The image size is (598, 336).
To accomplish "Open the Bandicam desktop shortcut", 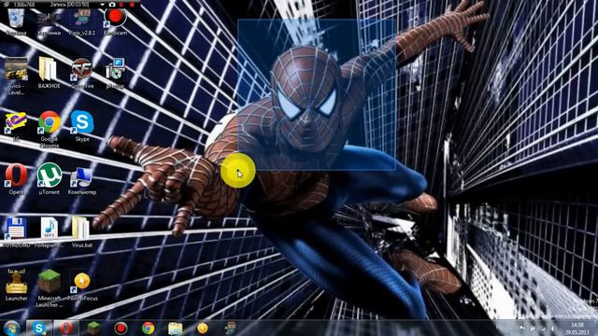I will pyautogui.click(x=115, y=22).
